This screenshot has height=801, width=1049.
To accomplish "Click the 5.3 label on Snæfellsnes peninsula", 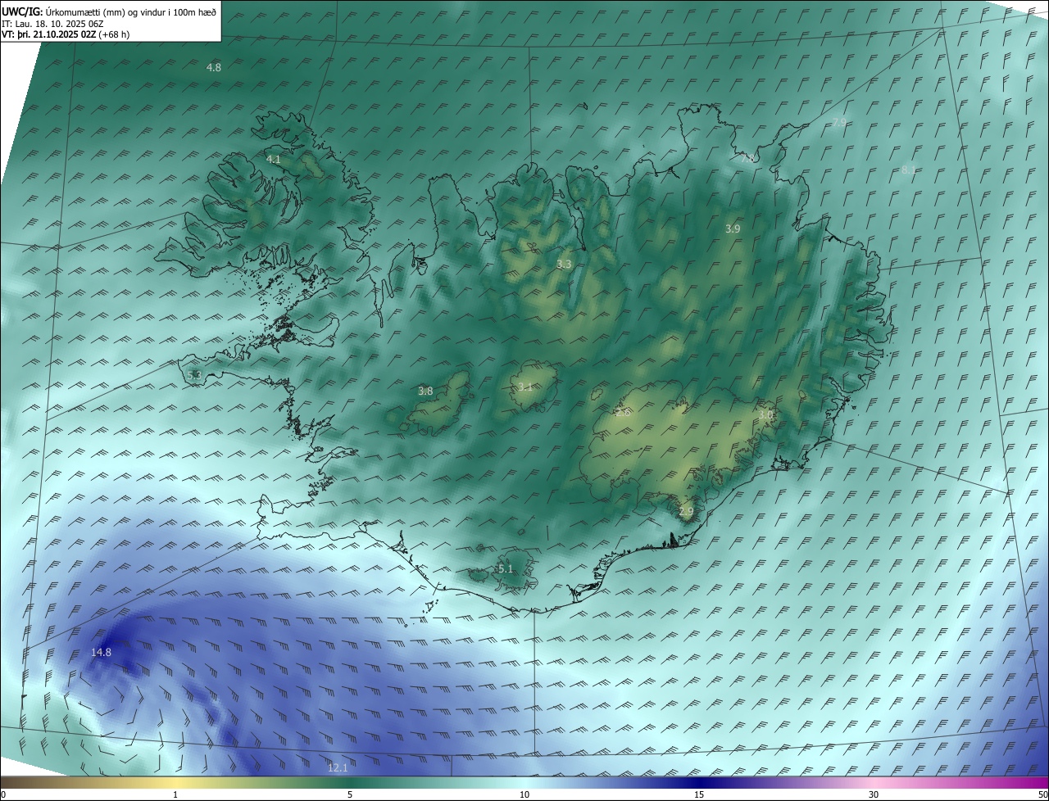I will tap(194, 375).
